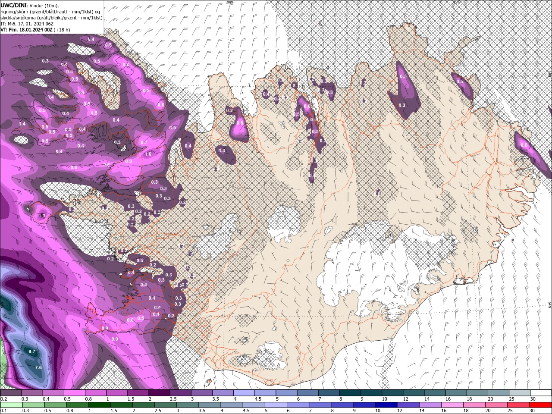Click the 15W longitude label
The height and width of the screenshot is (414, 552).
pyautogui.click(x=457, y=2)
